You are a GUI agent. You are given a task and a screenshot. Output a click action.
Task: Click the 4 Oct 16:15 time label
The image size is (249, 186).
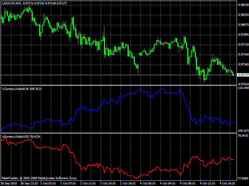[228, 184]
